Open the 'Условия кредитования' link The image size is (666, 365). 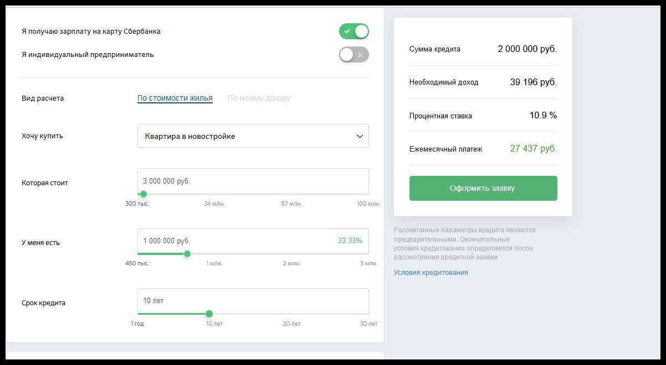click(x=431, y=272)
